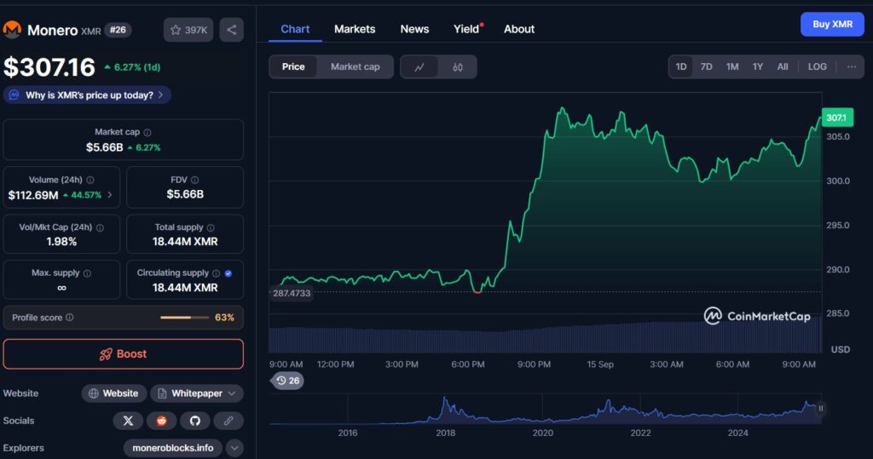Click Circulating supply info icon
This screenshot has width=873, height=459.
pos(216,273)
